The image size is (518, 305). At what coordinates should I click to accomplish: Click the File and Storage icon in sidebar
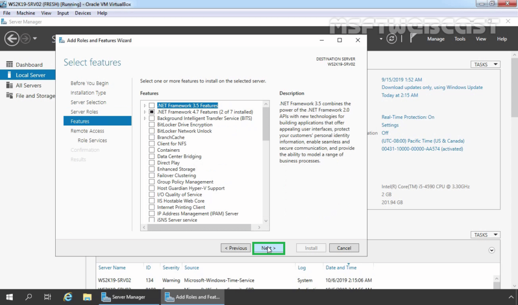click(x=10, y=96)
